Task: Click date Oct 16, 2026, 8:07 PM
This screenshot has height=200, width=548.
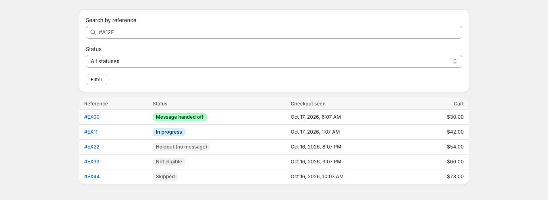Action: tap(316, 147)
